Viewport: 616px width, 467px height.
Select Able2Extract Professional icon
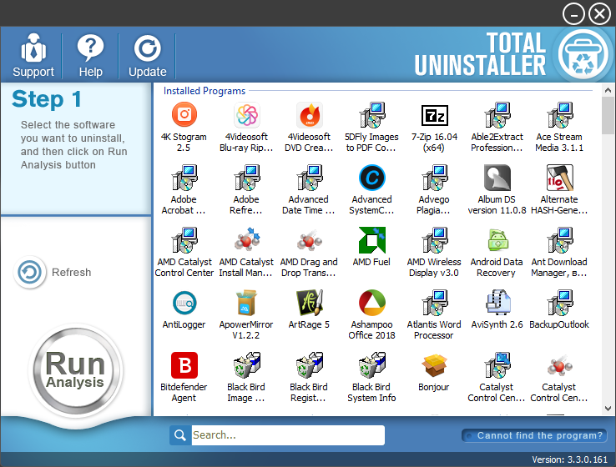(497, 114)
